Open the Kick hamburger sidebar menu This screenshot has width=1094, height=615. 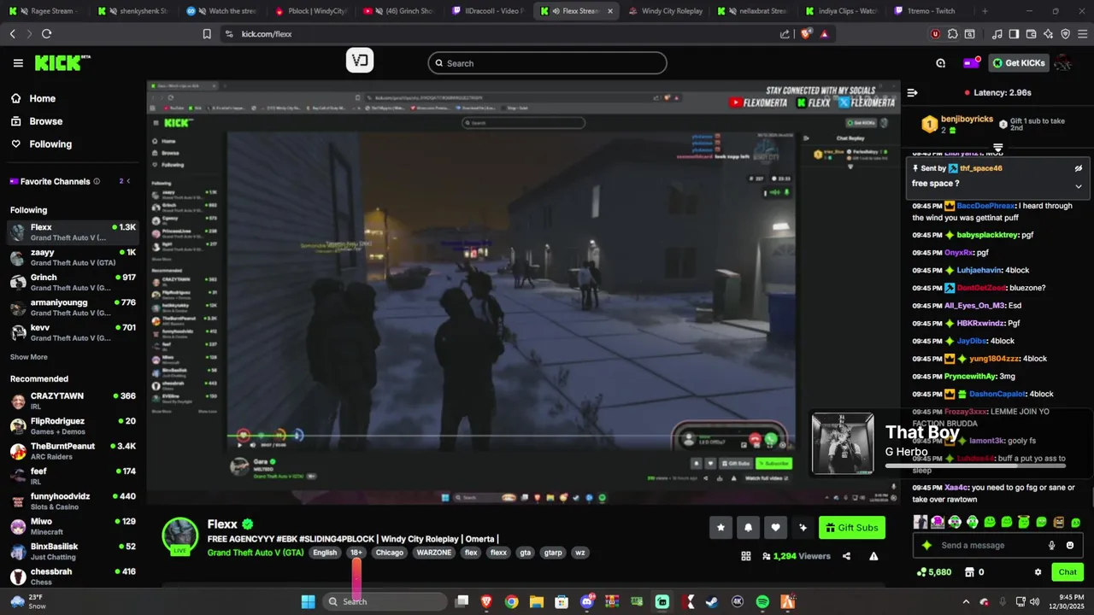point(18,63)
